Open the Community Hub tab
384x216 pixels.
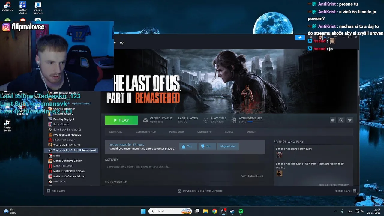(146, 132)
